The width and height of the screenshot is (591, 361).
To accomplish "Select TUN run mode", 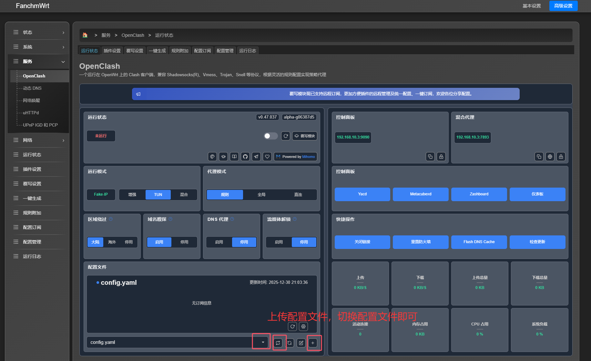I will [158, 195].
